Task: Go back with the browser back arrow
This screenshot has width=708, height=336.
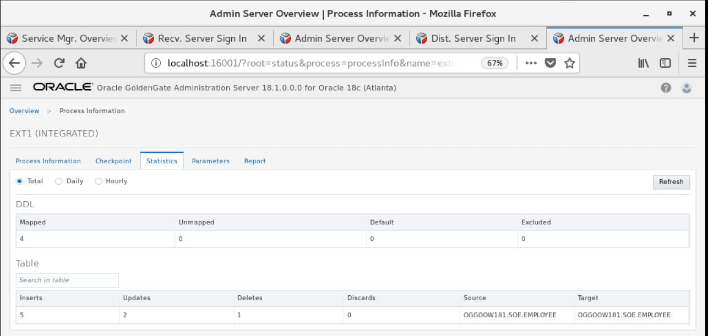Action: point(15,63)
